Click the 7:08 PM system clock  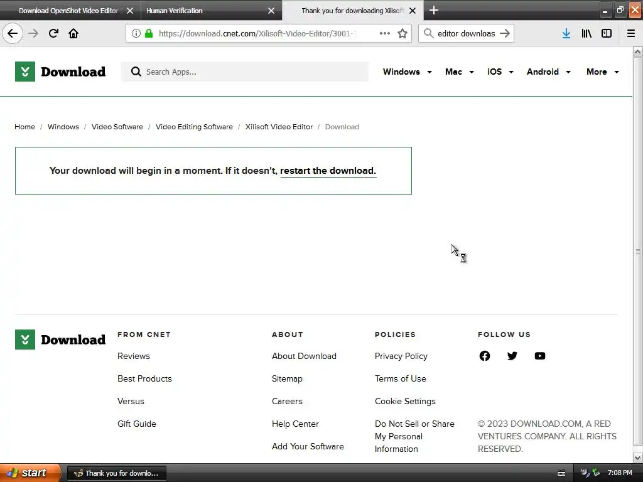click(620, 473)
